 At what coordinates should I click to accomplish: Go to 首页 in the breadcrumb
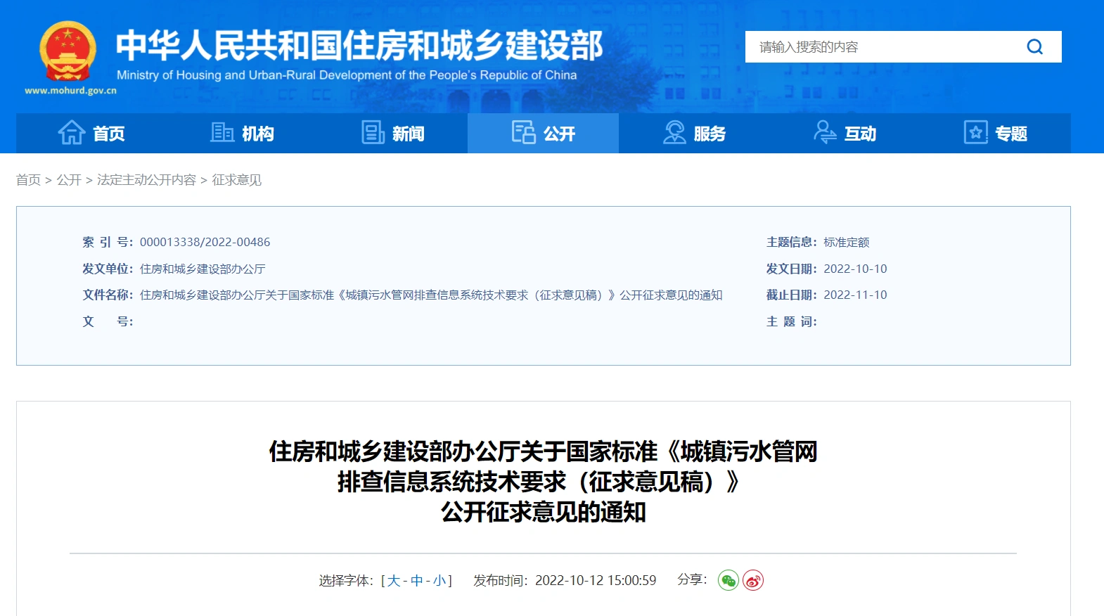tap(28, 180)
